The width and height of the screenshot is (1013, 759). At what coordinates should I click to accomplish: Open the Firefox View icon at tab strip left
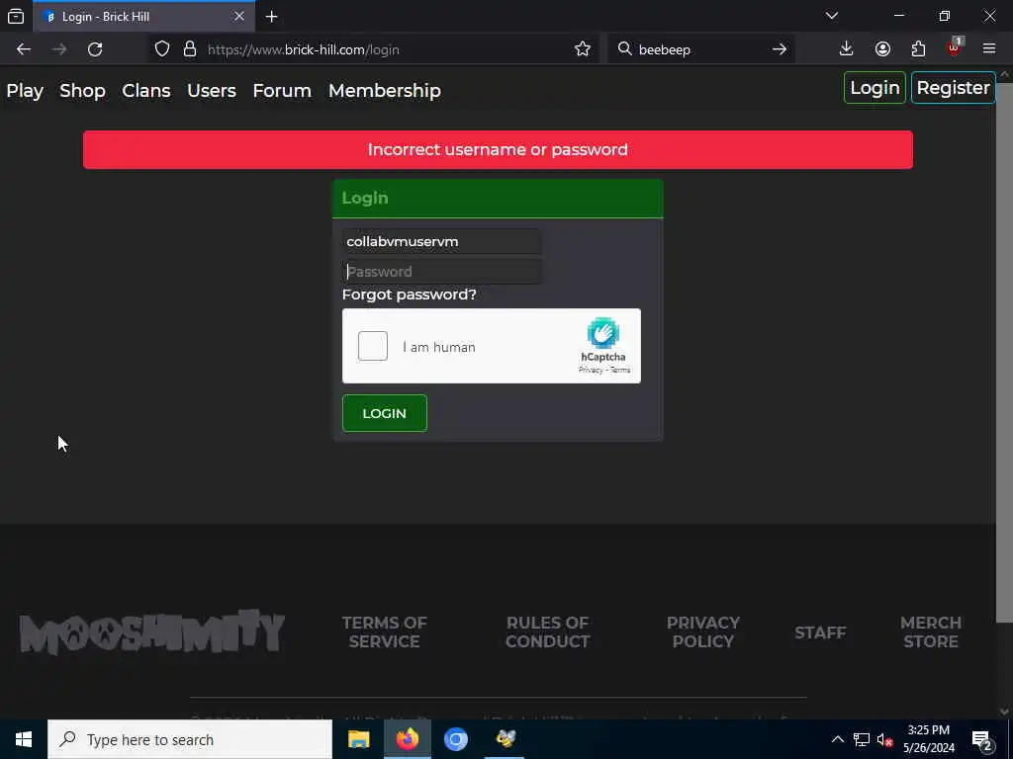(16, 16)
